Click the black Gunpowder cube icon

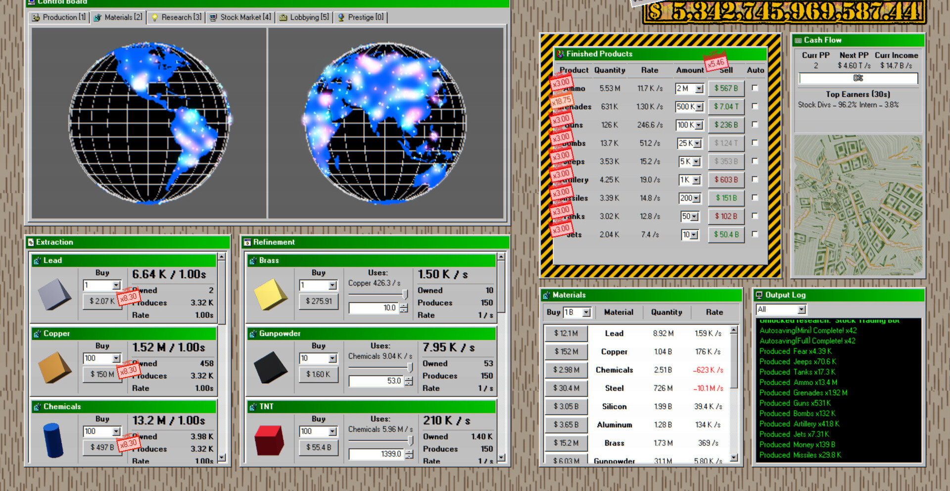click(270, 367)
